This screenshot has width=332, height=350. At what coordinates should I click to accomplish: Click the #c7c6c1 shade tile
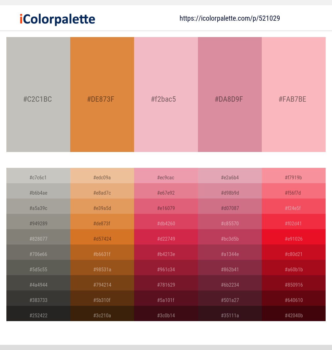pos(38,176)
